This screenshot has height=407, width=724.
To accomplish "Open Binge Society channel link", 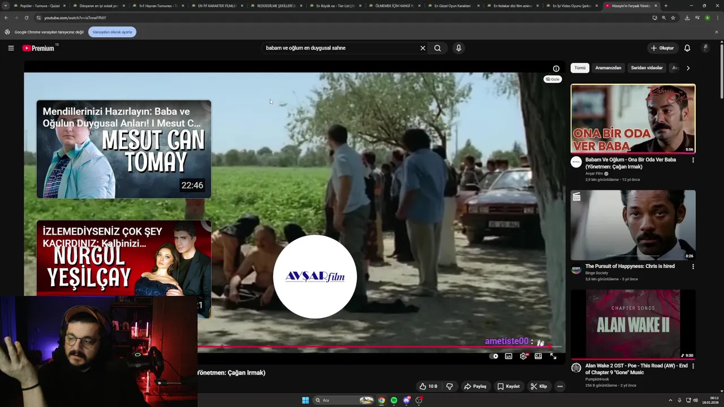I will click(x=597, y=273).
